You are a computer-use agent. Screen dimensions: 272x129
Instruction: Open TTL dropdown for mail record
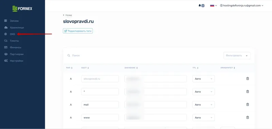[x=203, y=104]
